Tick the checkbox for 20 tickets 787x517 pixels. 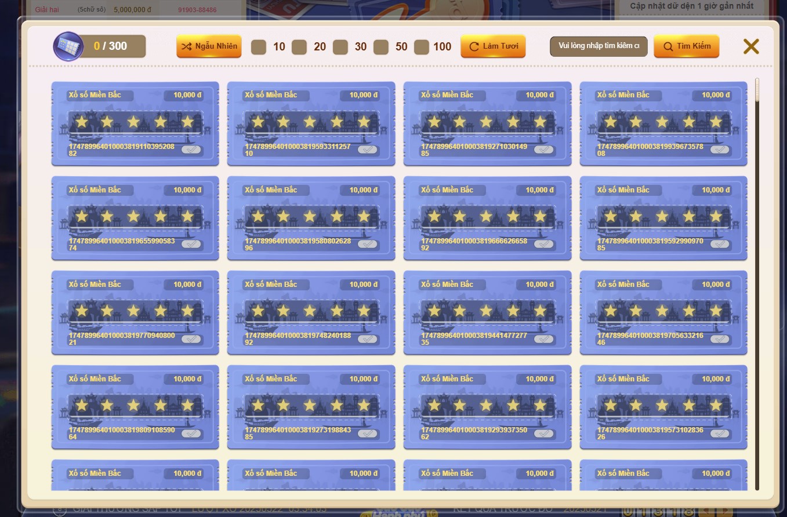point(299,47)
